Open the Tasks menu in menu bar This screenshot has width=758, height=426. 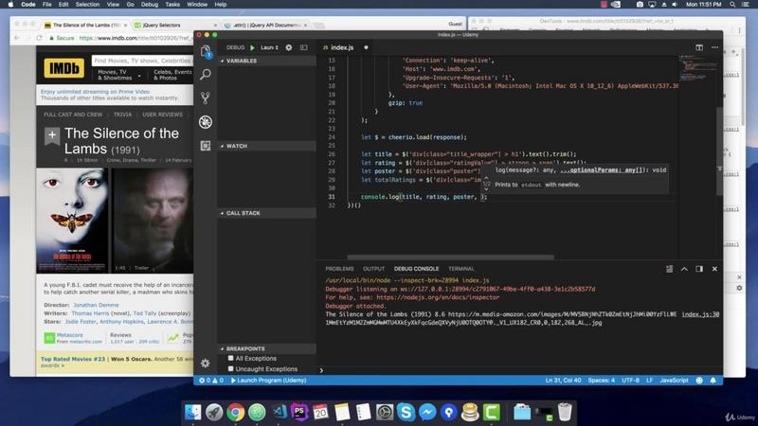point(172,5)
